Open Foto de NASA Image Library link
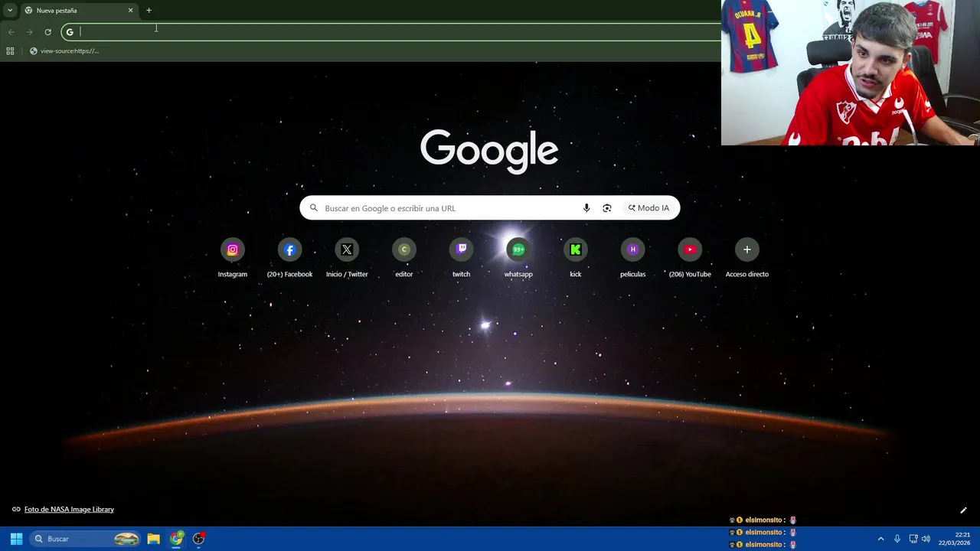 tap(69, 510)
